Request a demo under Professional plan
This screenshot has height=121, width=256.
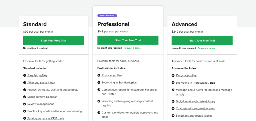(132, 48)
